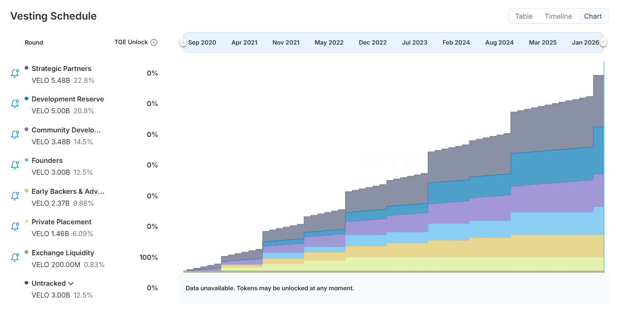
Task: Click the Dec 2022 label on range bar
Action: 373,42
